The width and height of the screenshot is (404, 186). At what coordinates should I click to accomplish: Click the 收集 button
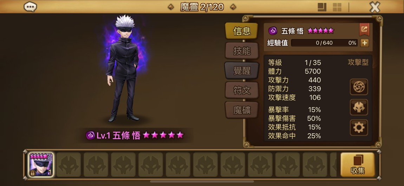pyautogui.click(x=358, y=165)
